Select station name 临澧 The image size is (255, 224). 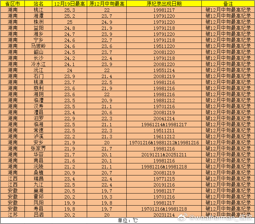(x=39, y=100)
